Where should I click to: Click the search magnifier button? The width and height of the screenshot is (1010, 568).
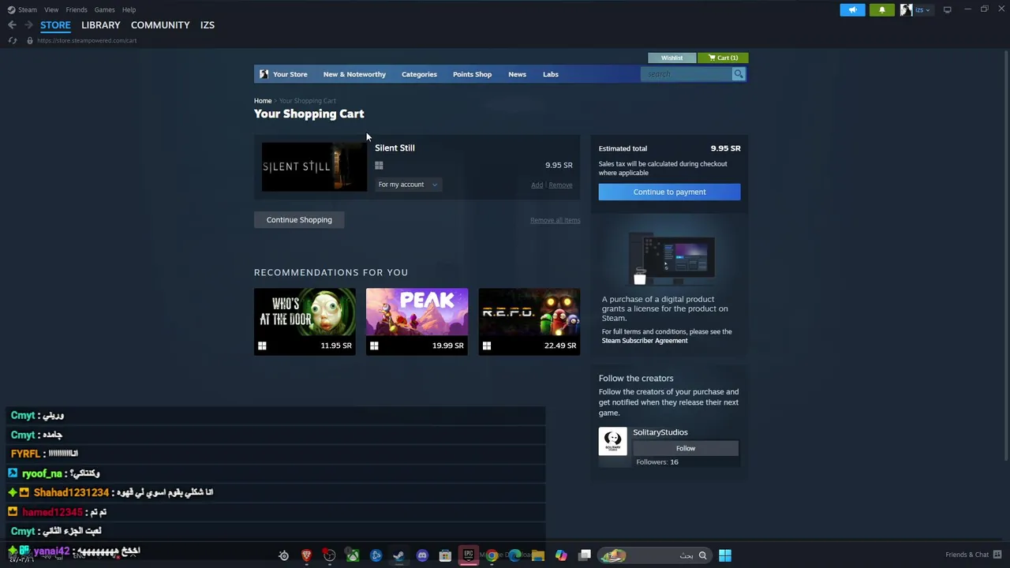[739, 74]
